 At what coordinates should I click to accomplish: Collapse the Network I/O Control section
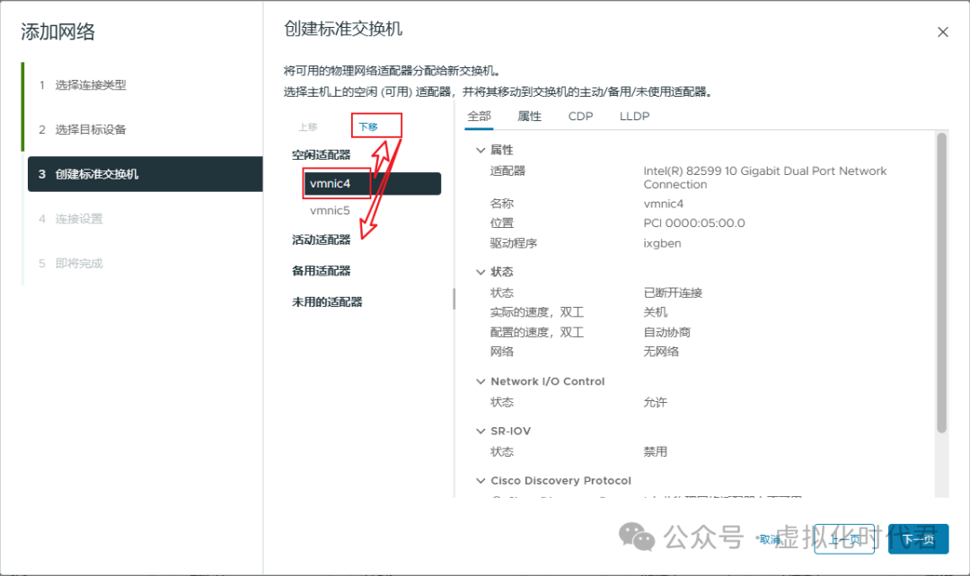click(x=481, y=380)
